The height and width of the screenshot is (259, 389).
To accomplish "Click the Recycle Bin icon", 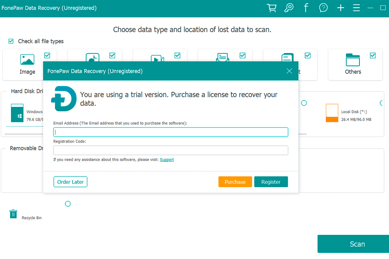I will (x=13, y=213).
